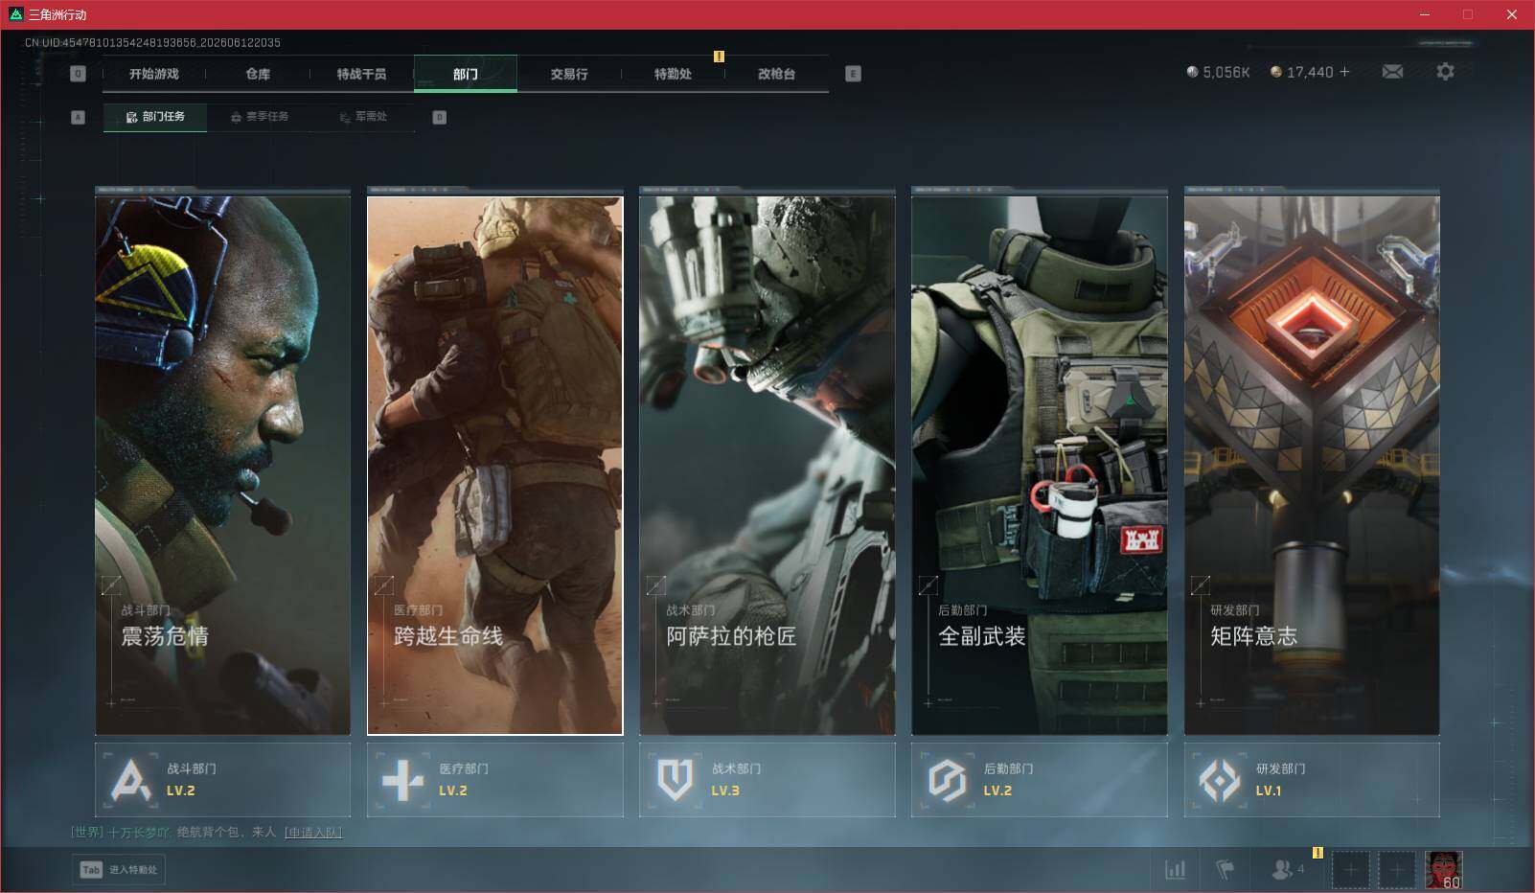Switch to the 改枪台 tab
Image resolution: width=1535 pixels, height=893 pixels.
click(x=776, y=74)
